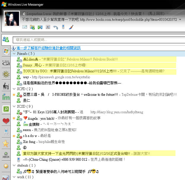
Task: Click the Windows Live Messenger logo in title bar
Action: tap(4, 4)
